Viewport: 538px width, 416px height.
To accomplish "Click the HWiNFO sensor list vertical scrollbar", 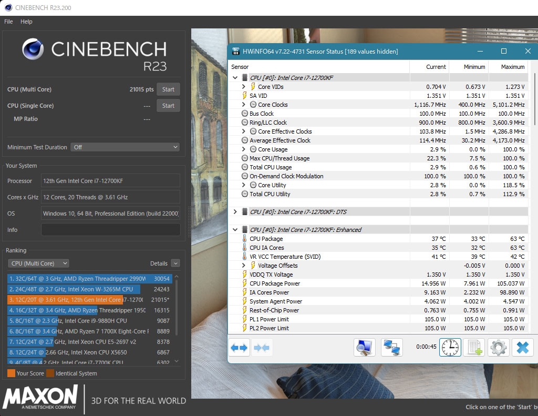I will click(x=534, y=99).
